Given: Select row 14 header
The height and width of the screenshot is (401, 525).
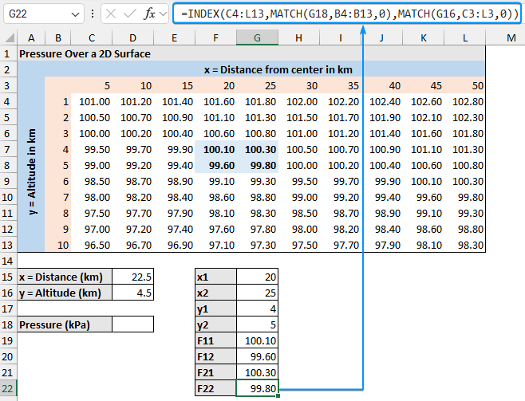Looking at the screenshot, I should (x=8, y=261).
